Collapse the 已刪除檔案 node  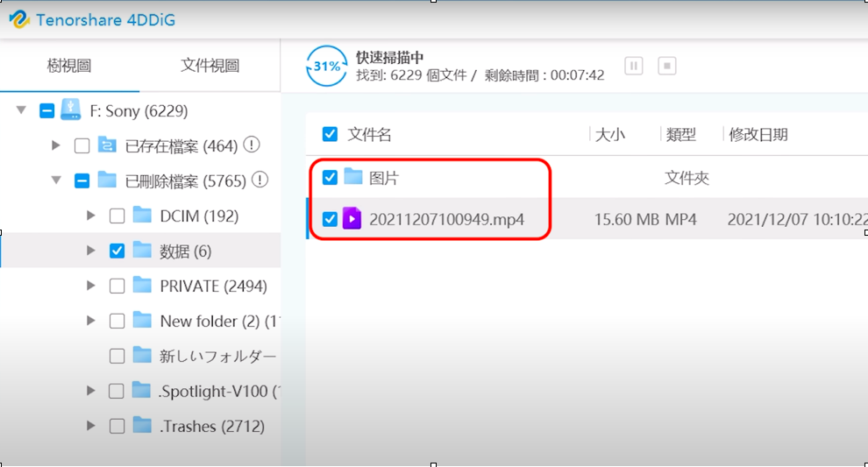pyautogui.click(x=56, y=180)
